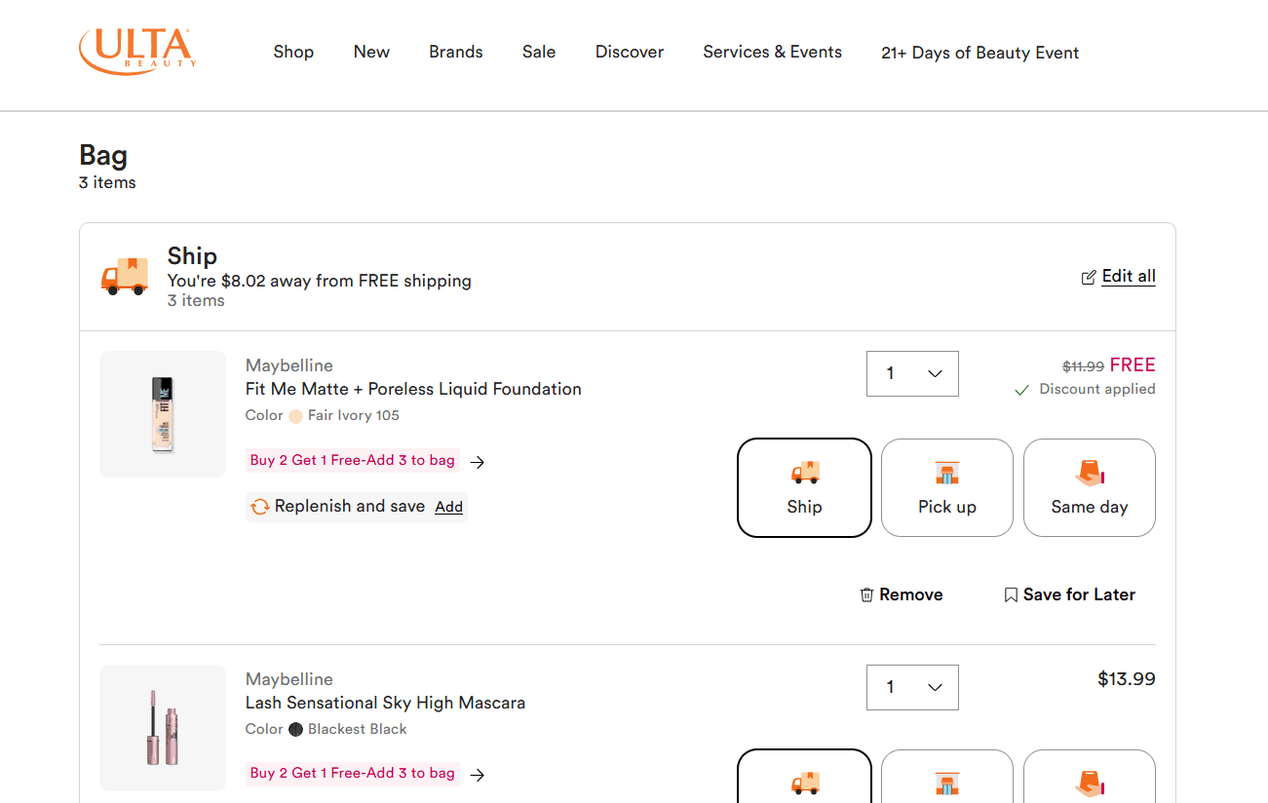Open the Discover menu

pos(630,52)
